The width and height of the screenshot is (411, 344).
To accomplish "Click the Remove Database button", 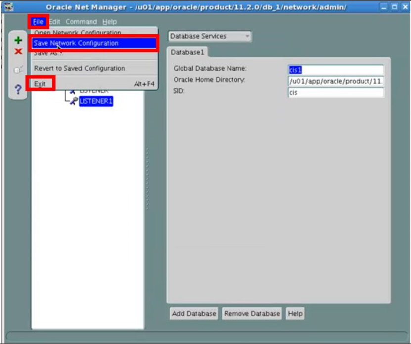I will pyautogui.click(x=252, y=314).
